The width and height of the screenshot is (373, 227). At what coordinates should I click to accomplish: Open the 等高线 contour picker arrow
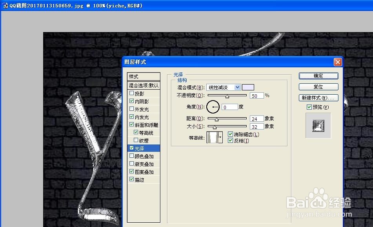[x=220, y=137]
